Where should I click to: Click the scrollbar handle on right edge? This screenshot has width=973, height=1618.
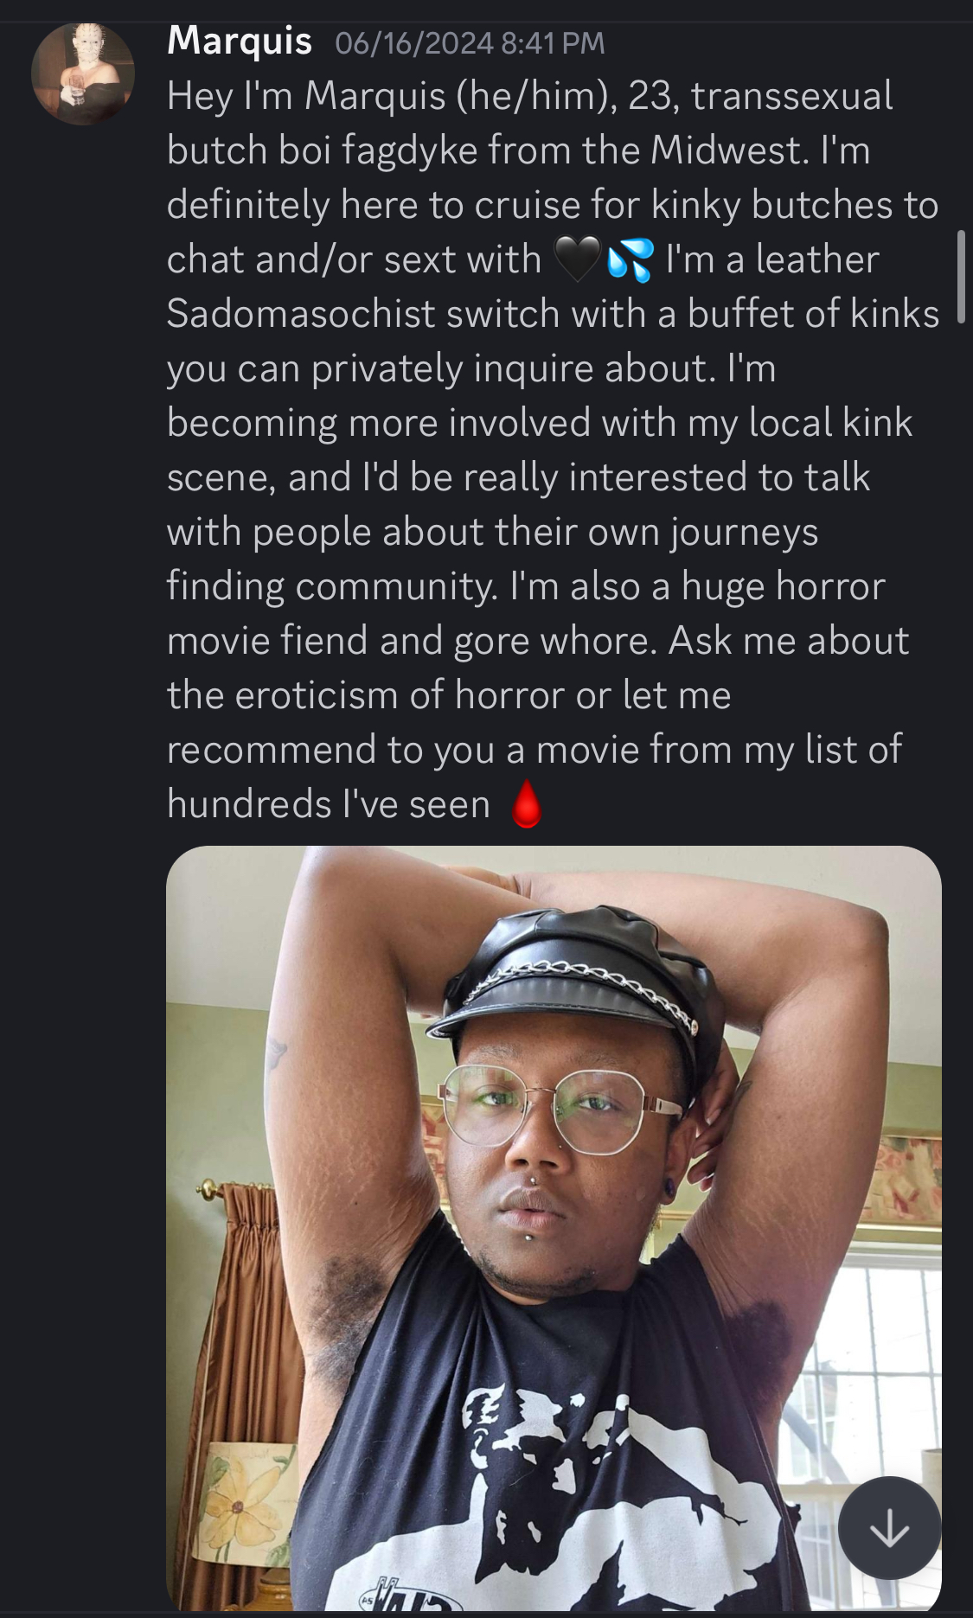(961, 277)
